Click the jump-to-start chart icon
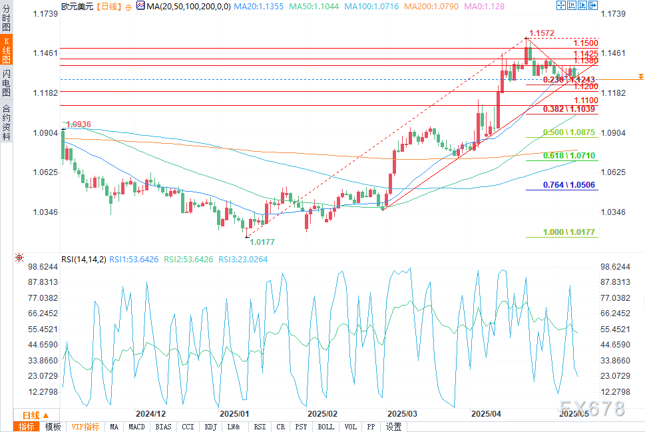Viewport: 645px width, 432px height. tap(571, 5)
